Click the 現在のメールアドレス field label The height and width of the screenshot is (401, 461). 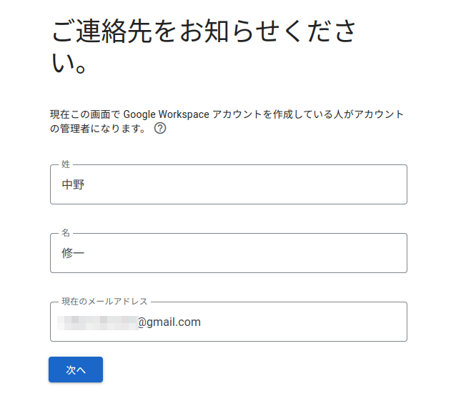104,302
